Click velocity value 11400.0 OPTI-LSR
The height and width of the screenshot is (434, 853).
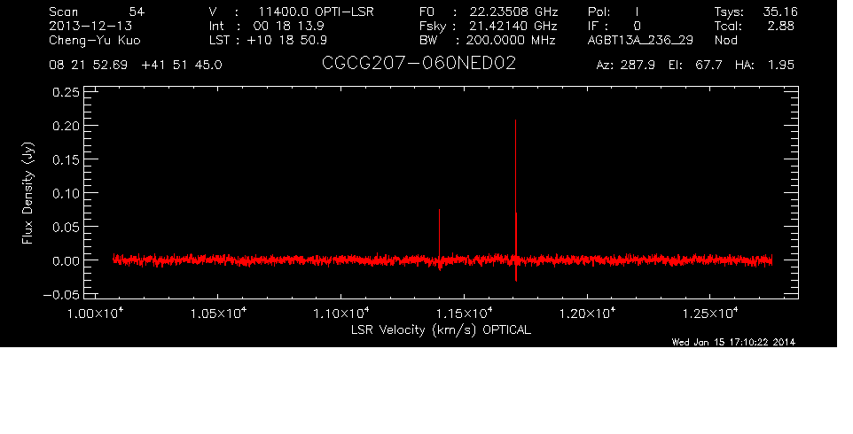[316, 12]
